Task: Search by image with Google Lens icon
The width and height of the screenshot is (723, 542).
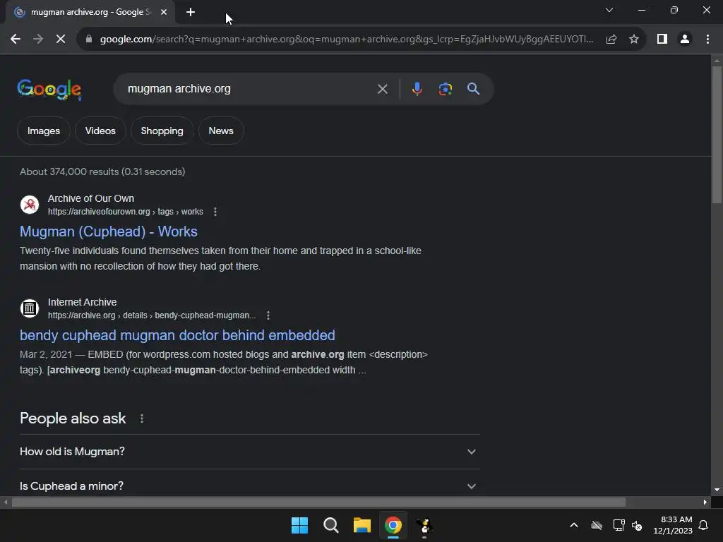Action: click(x=445, y=89)
